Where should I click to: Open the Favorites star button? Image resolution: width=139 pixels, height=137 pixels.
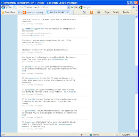click(x=8, y=12)
